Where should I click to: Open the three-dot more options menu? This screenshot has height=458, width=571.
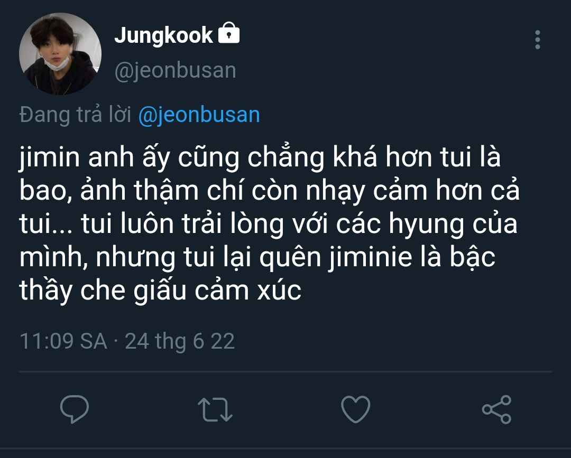coord(537,40)
